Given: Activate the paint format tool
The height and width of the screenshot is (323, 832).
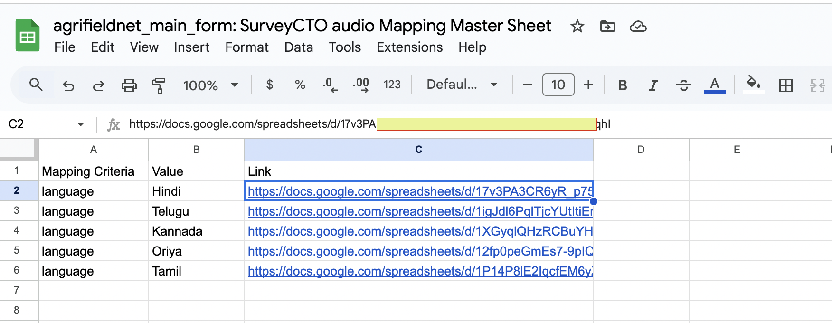Looking at the screenshot, I should (x=159, y=85).
